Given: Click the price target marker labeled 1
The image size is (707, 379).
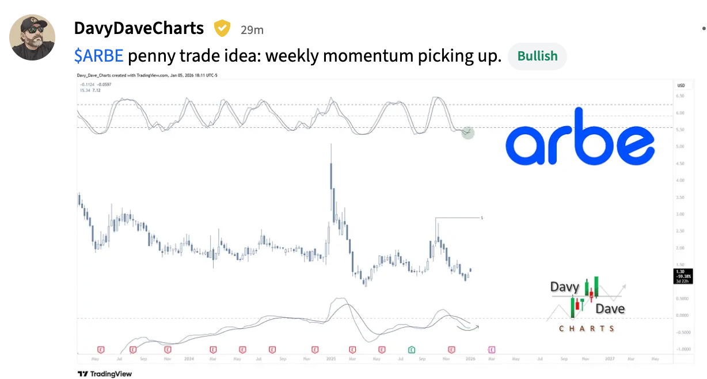Looking at the screenshot, I should [x=482, y=218].
